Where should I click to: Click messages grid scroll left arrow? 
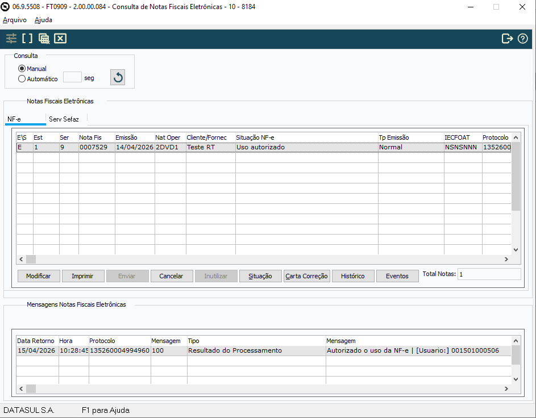point(21,388)
